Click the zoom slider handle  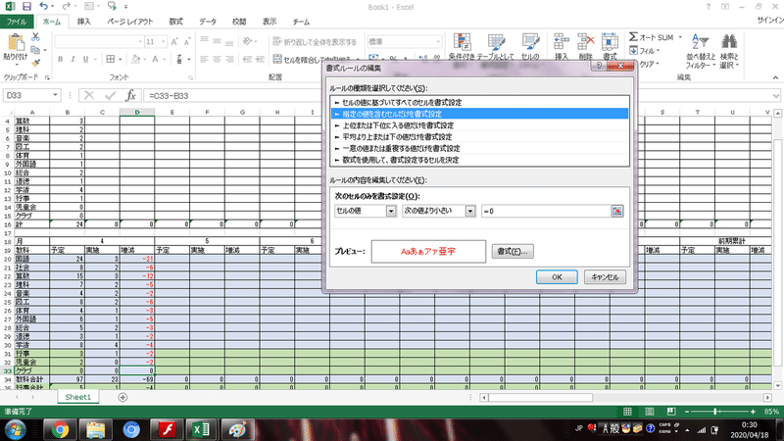[715, 412]
